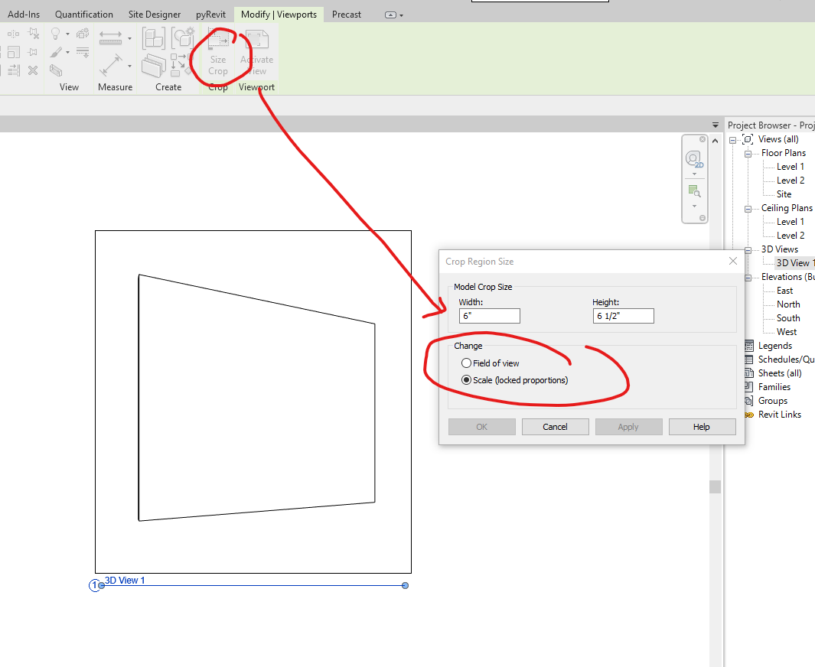Close the Crop Region Size dialog
The image size is (815, 667).
[733, 261]
